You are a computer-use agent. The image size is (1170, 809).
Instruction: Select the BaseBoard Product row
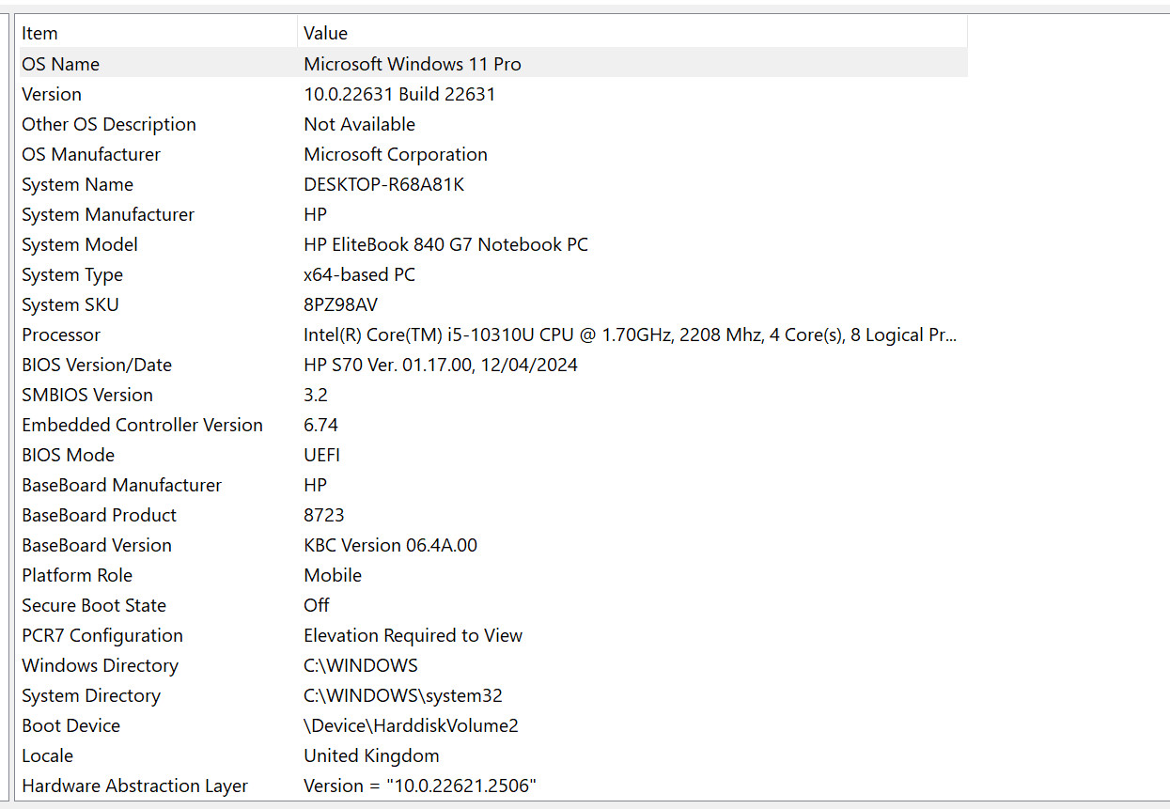coord(493,515)
